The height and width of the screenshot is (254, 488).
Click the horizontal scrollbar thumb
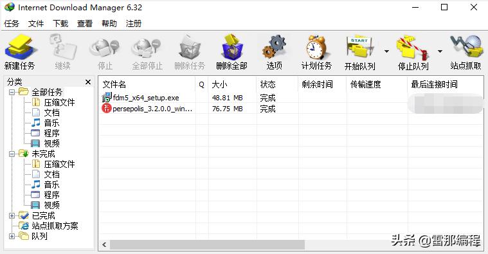(x=207, y=244)
